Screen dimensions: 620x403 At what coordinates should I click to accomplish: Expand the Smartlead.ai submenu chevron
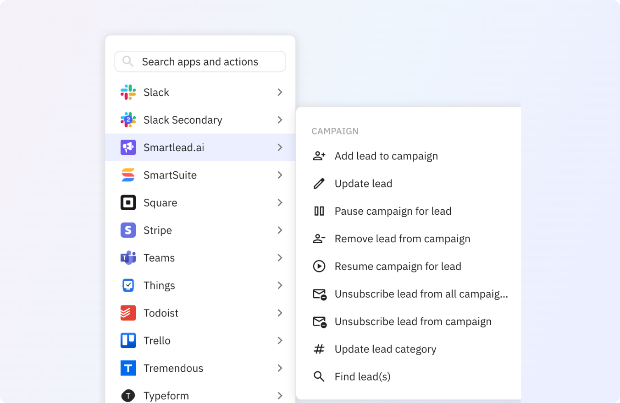pos(280,147)
